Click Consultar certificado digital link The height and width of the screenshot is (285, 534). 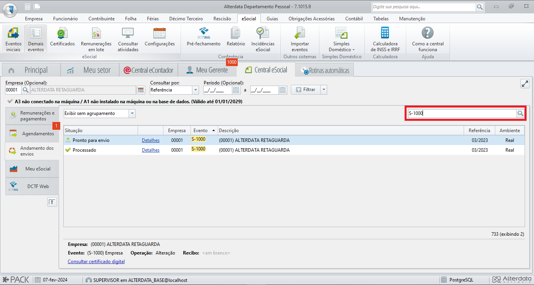(x=96, y=262)
